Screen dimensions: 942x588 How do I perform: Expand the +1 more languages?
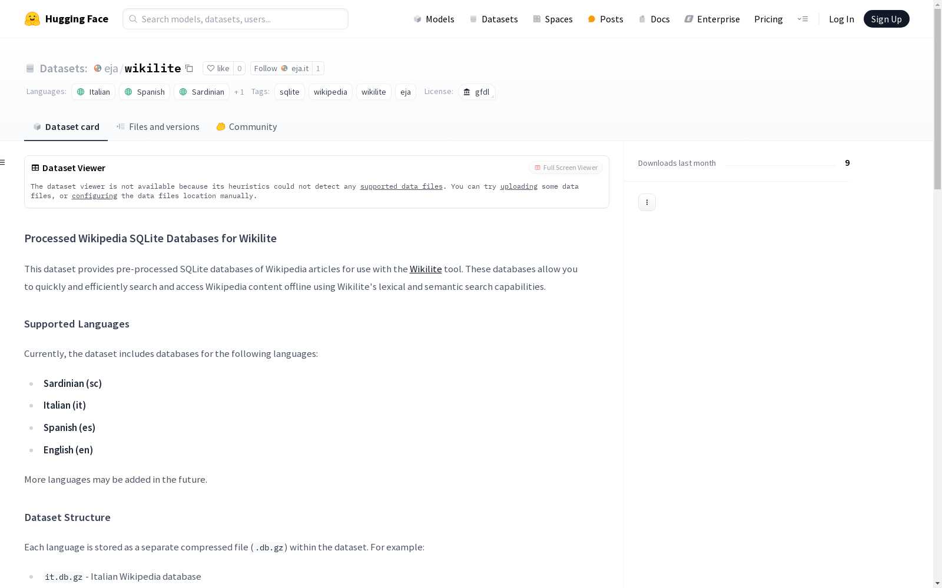click(x=239, y=92)
